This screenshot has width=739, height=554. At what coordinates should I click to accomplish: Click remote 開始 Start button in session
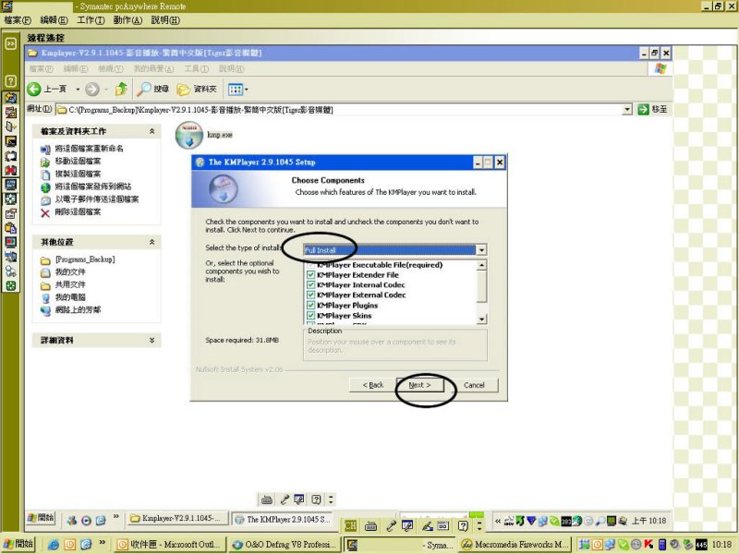[x=41, y=518]
